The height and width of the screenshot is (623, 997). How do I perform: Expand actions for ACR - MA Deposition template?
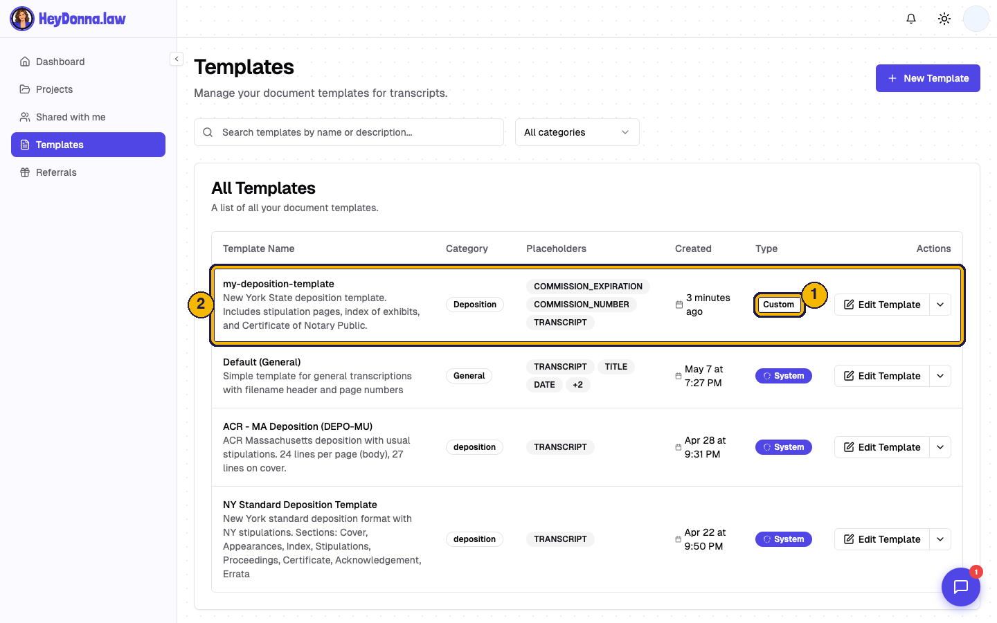(x=940, y=447)
